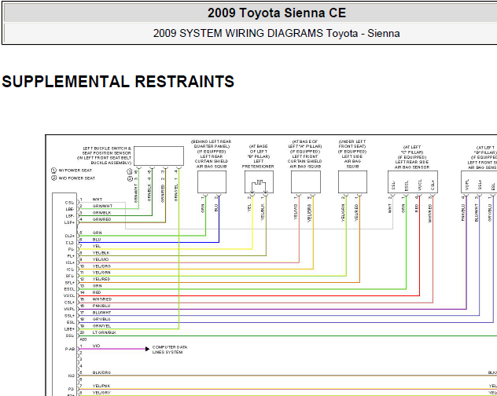Click the 2009 Toyota Sienna CE title

277,13
